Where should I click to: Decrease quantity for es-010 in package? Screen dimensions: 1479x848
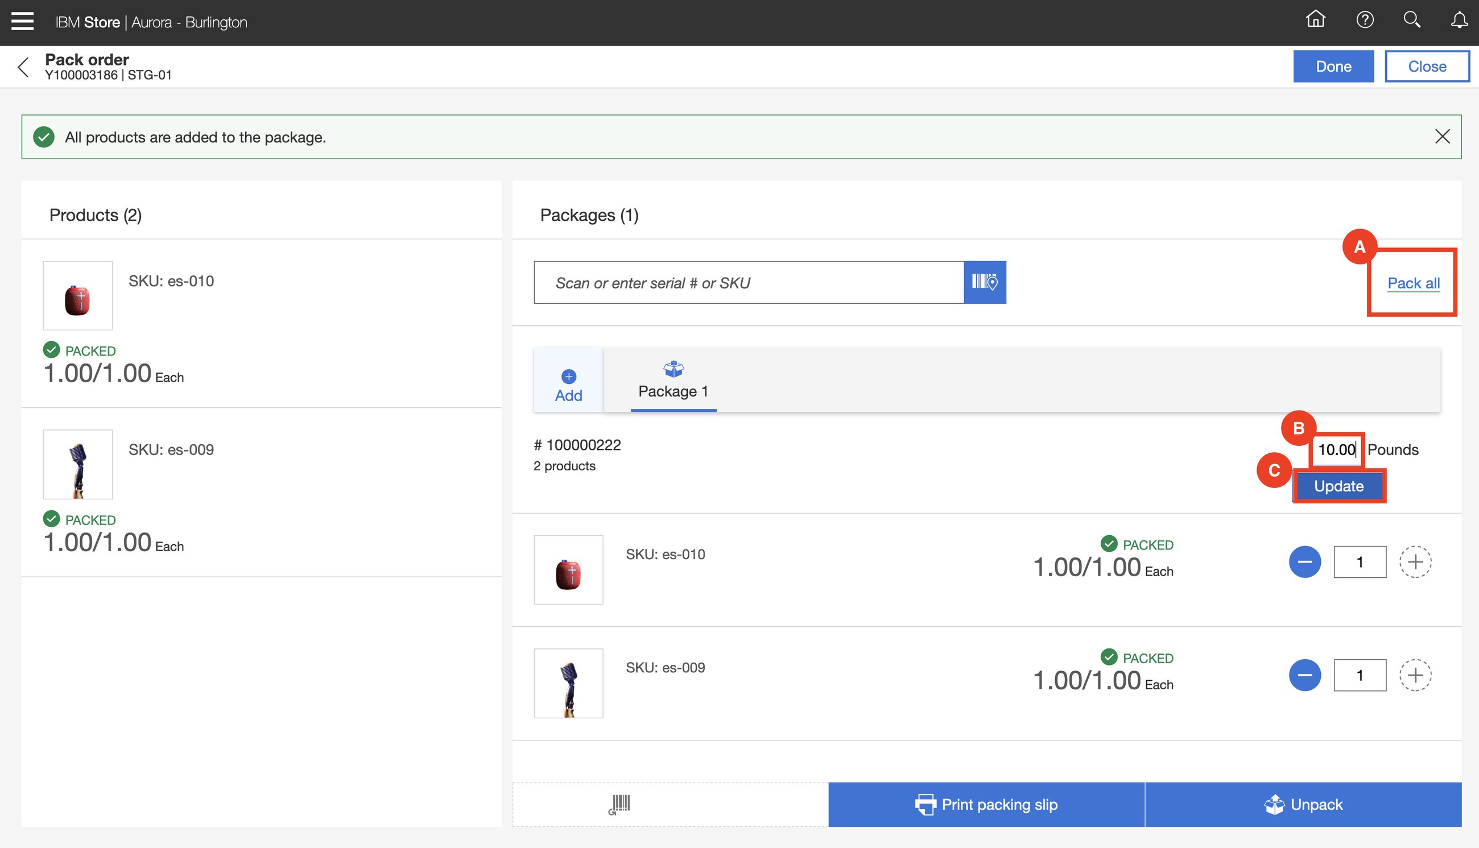click(1305, 562)
